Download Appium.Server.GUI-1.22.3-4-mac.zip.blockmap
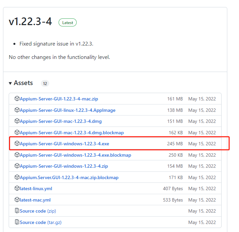This screenshot has width=239, height=232. (x=69, y=177)
